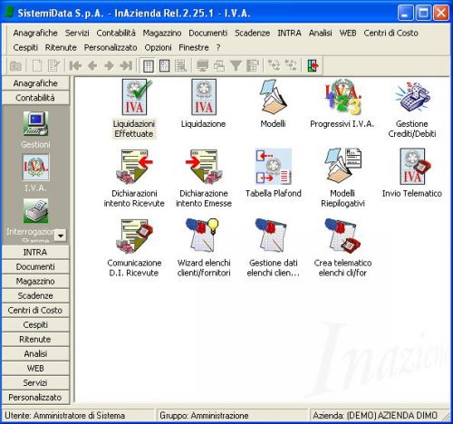Open Modelli Riepilogativi icon
This screenshot has width=453, height=424.
343,166
